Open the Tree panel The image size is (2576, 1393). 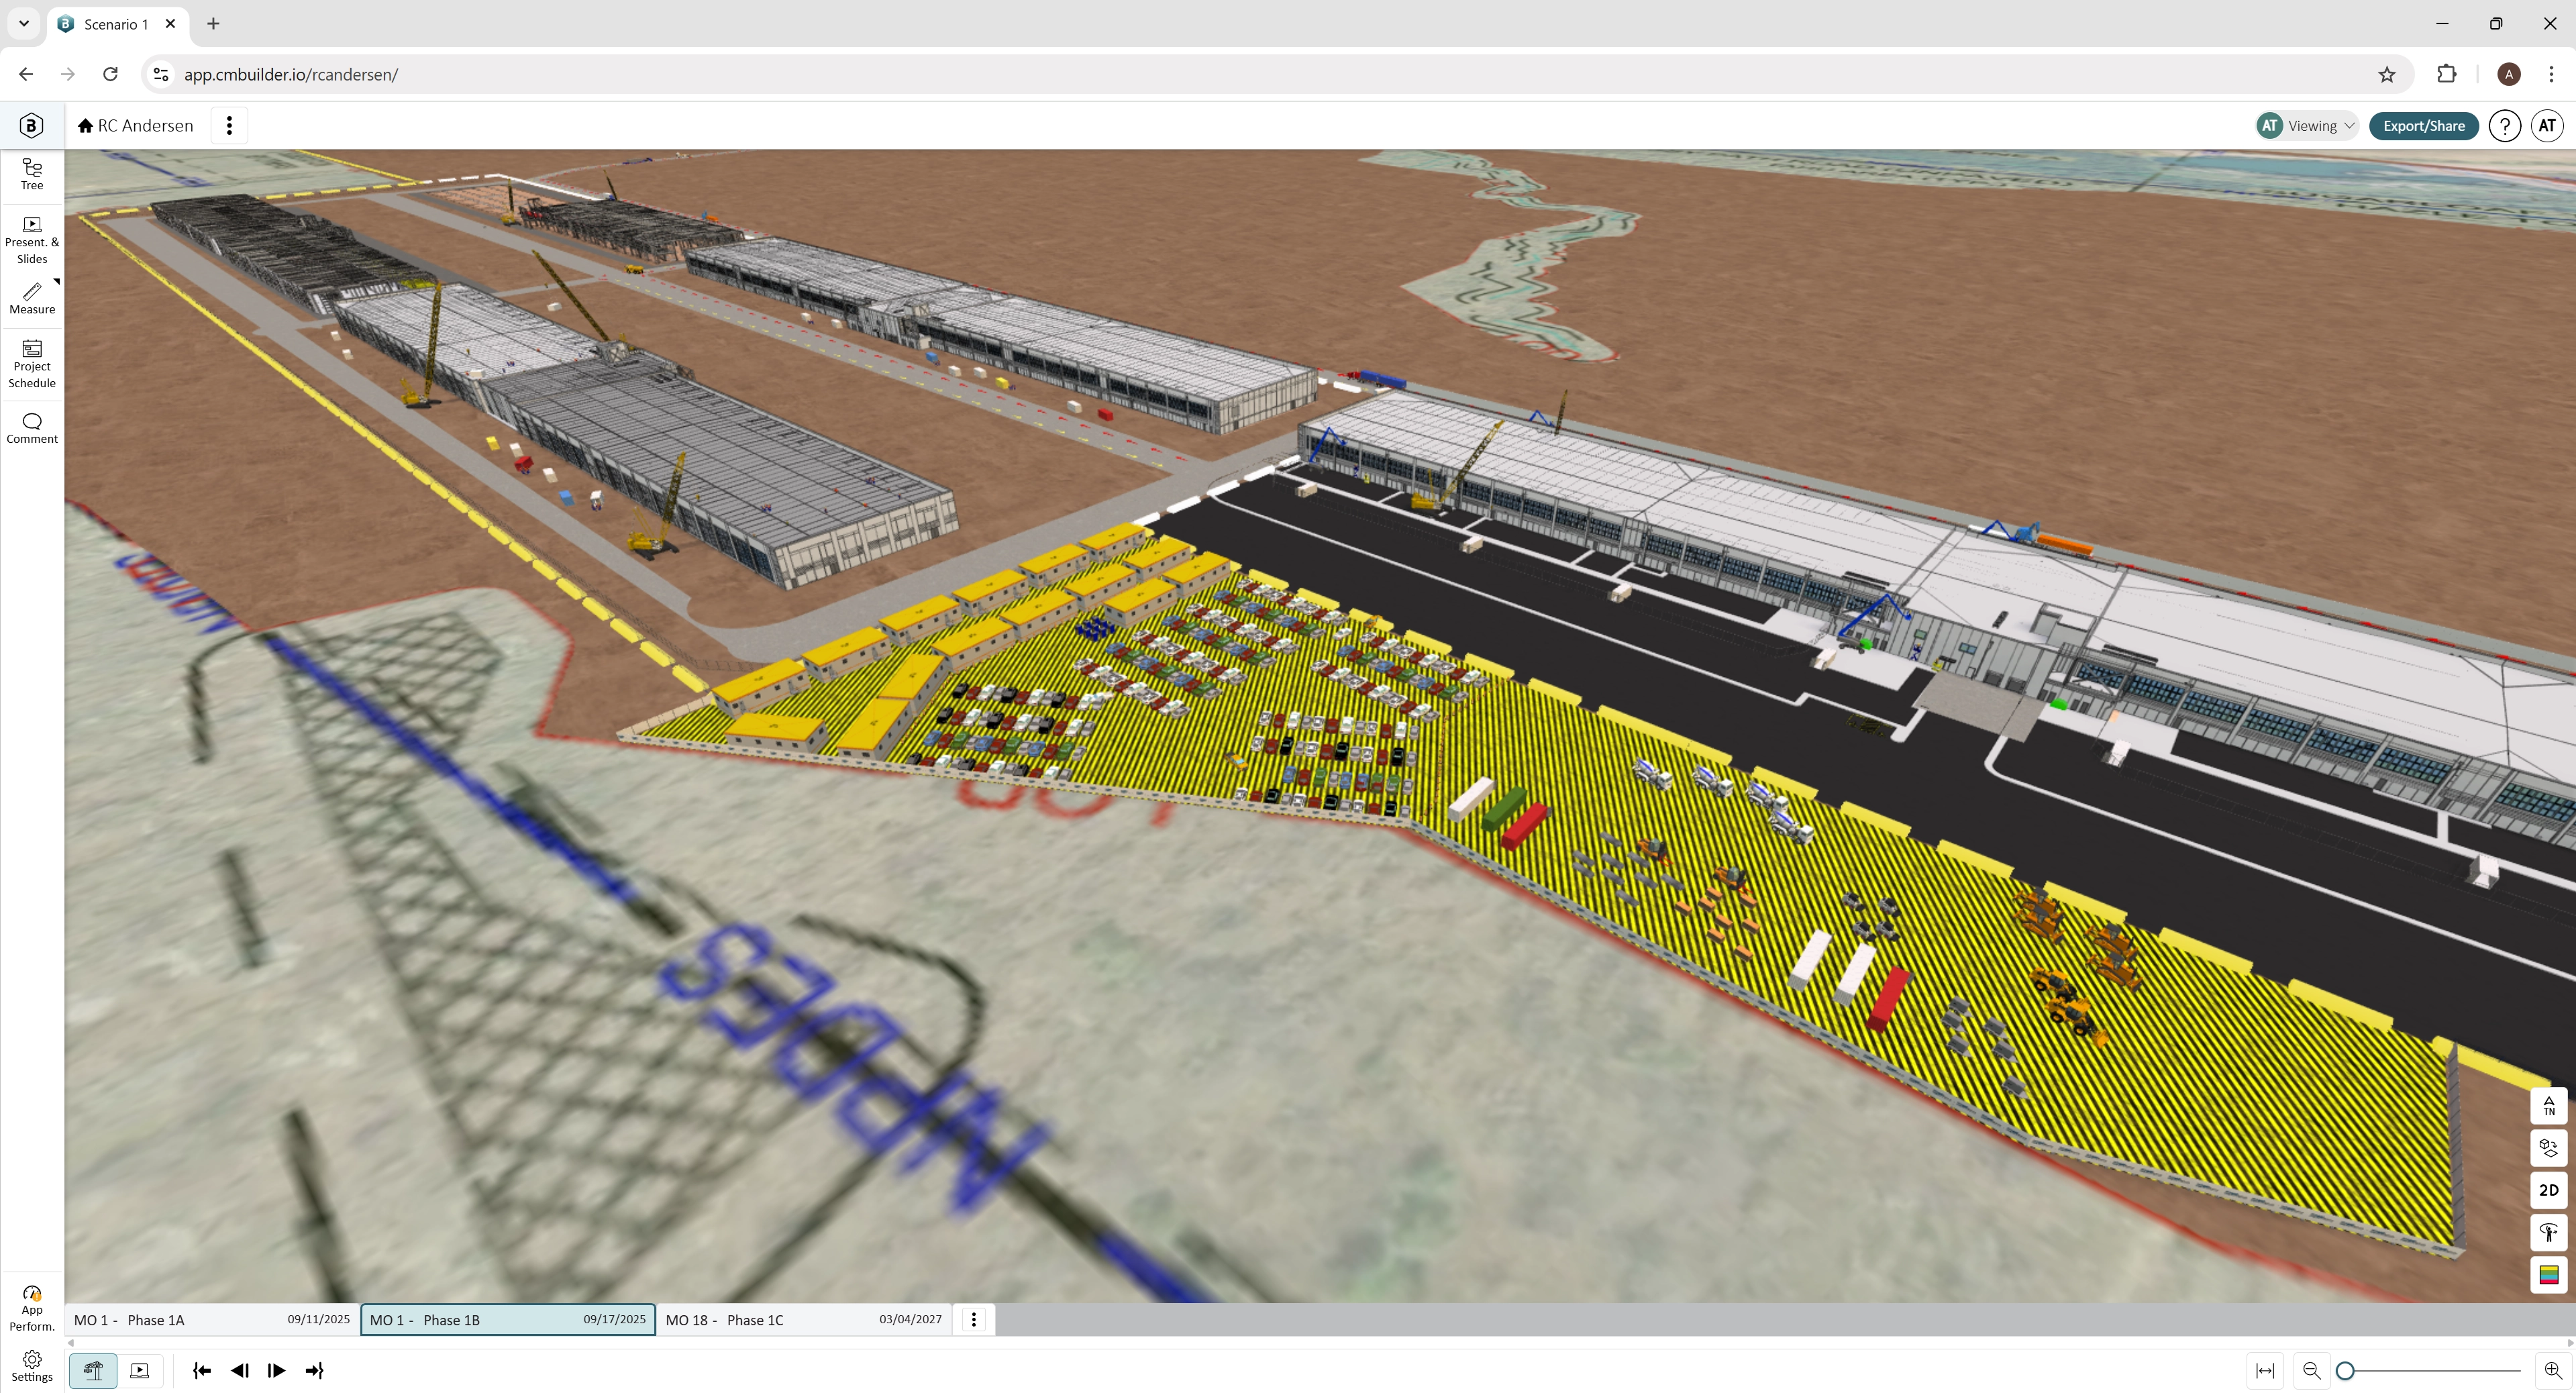pyautogui.click(x=31, y=173)
